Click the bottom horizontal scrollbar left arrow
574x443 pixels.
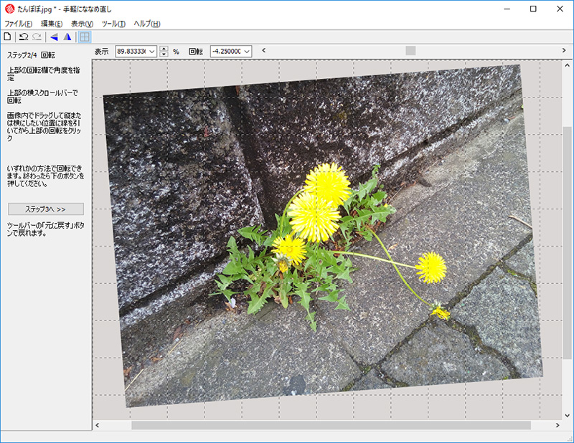pos(98,425)
